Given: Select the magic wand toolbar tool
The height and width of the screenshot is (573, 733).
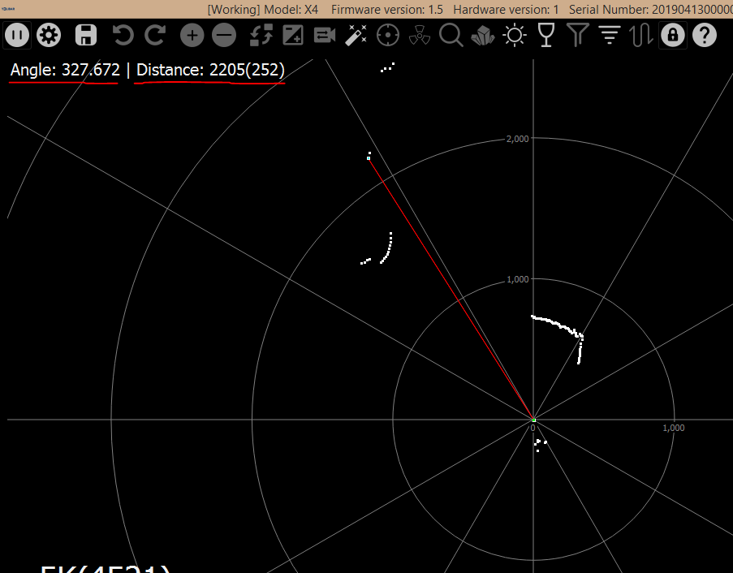Looking at the screenshot, I should [x=356, y=35].
